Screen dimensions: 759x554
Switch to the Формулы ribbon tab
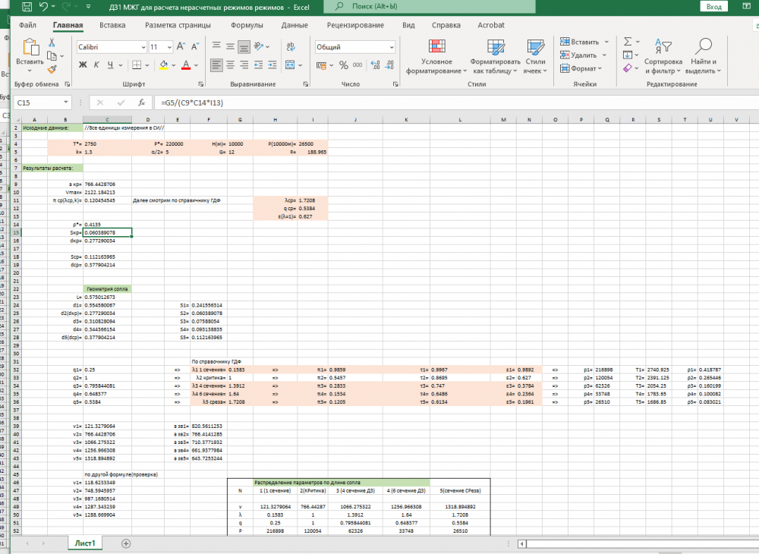247,25
